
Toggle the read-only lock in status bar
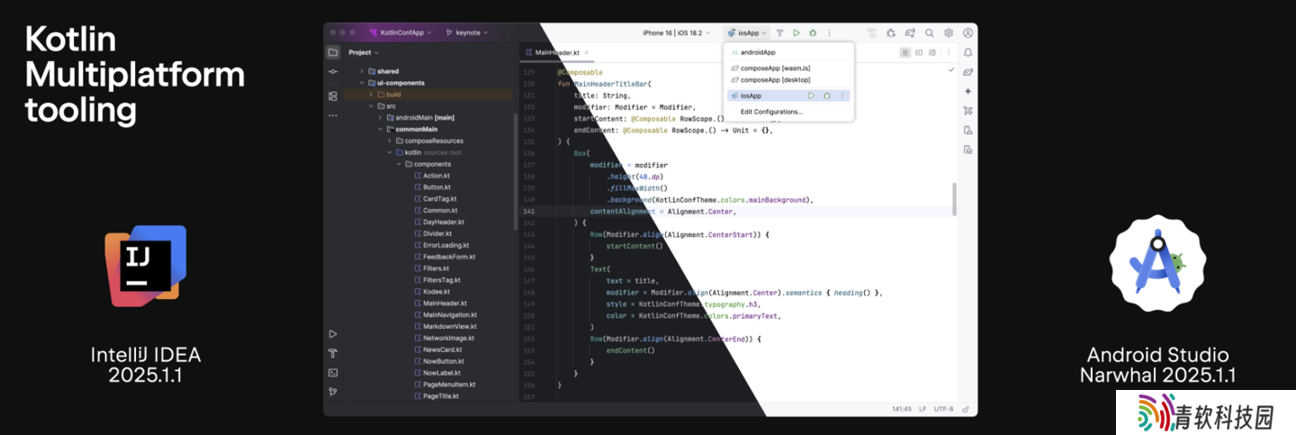(966, 408)
